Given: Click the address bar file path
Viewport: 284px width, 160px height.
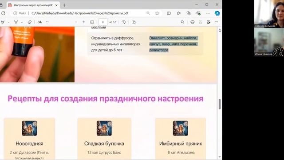Looking at the screenshot, I should pyautogui.click(x=80, y=13).
